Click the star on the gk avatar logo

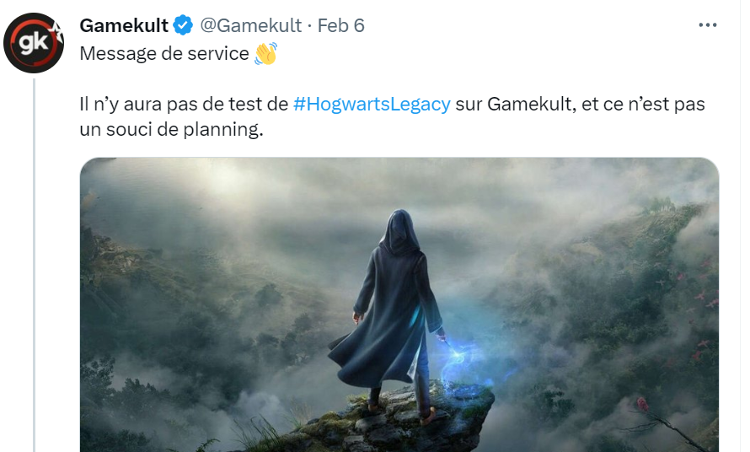click(x=57, y=32)
